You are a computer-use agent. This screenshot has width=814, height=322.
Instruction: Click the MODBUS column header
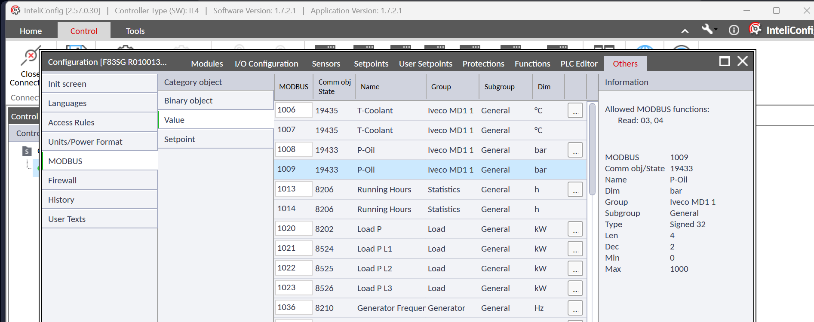point(294,87)
